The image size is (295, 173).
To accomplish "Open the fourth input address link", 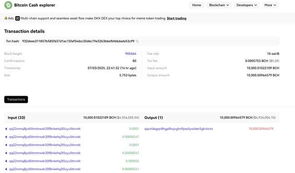I will 45,153.
